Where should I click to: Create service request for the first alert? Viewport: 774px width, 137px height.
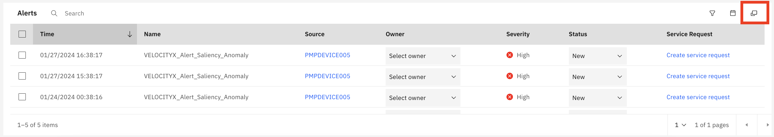(x=698, y=55)
